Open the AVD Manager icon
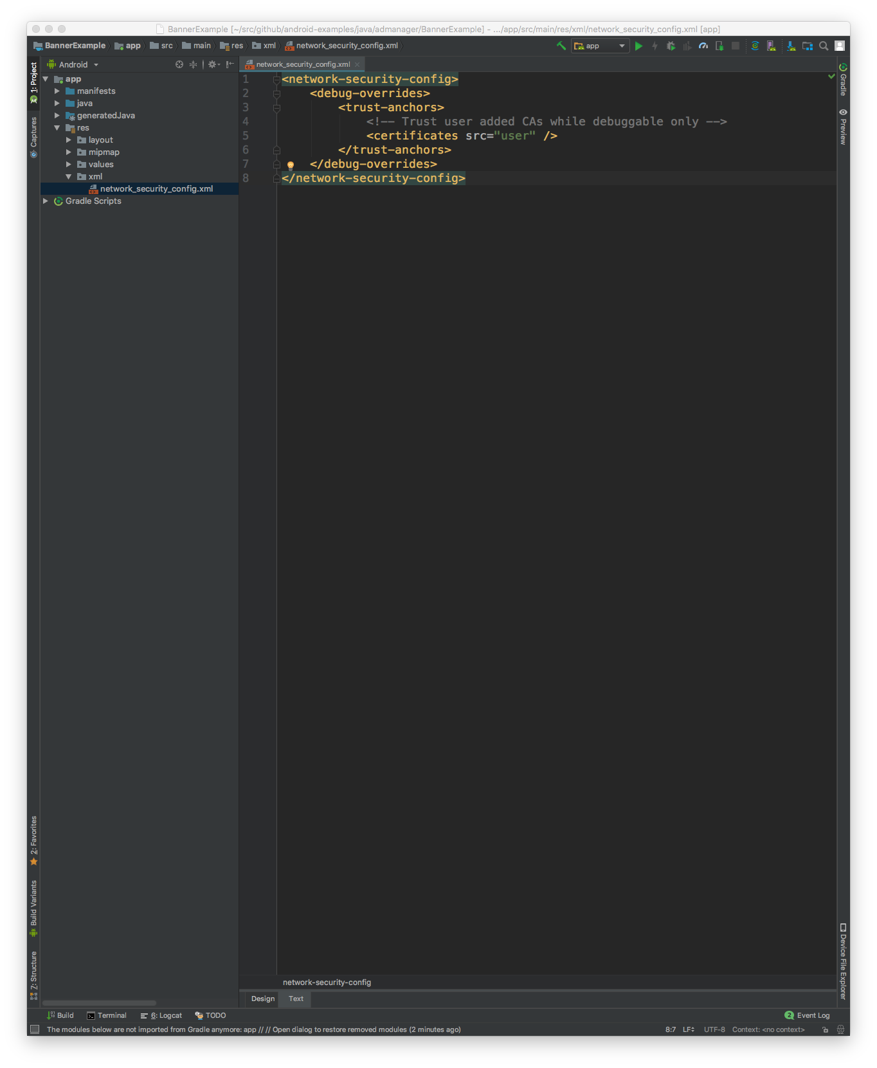This screenshot has height=1068, width=877. click(771, 46)
